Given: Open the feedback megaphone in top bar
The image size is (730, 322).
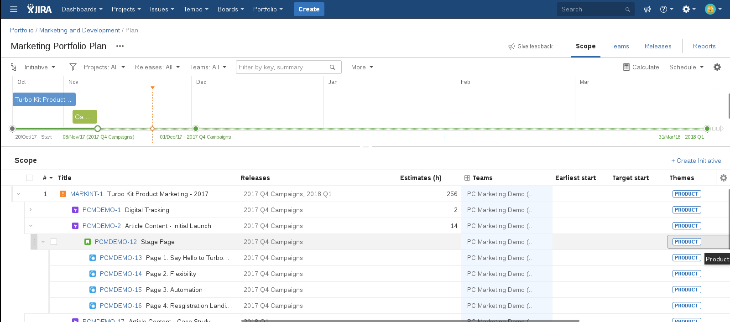Looking at the screenshot, I should click(647, 9).
